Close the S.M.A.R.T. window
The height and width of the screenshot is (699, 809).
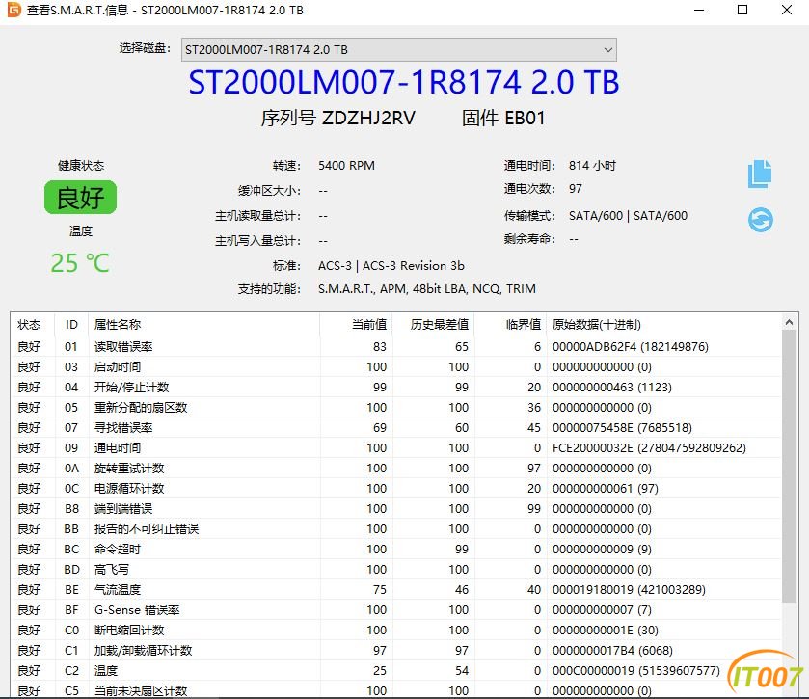pyautogui.click(x=786, y=10)
